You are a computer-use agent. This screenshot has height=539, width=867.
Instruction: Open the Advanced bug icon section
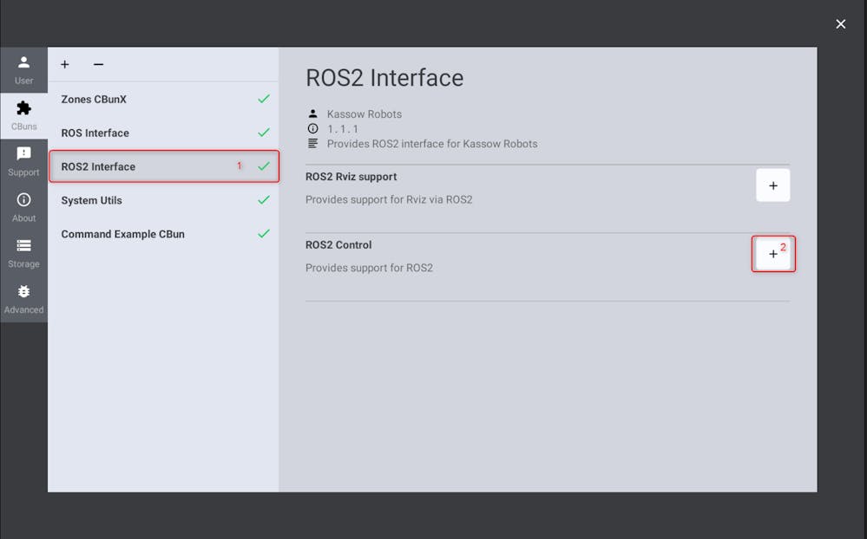(23, 299)
